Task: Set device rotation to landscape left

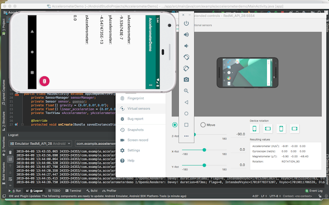Action: pyautogui.click(x=268, y=129)
